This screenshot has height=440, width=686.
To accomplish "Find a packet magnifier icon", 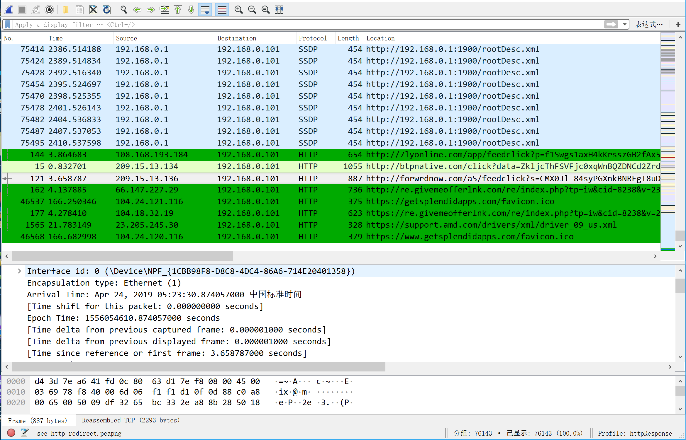I will [124, 10].
